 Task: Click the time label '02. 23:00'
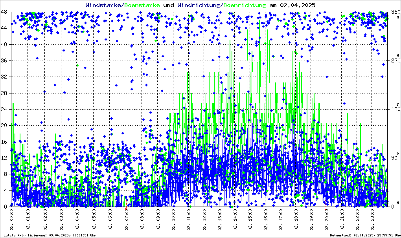[x=373, y=220]
